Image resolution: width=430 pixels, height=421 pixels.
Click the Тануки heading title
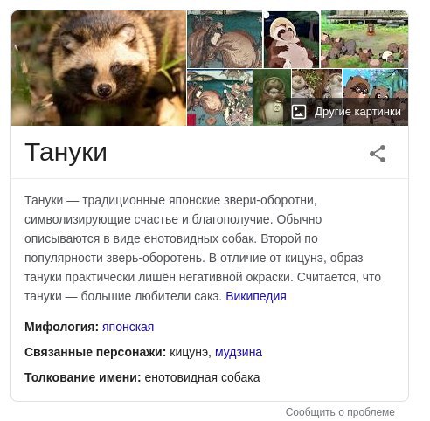tap(66, 152)
